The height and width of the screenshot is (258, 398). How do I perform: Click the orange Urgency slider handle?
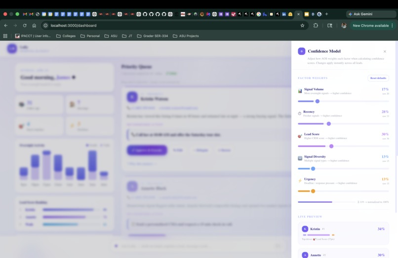313,191
